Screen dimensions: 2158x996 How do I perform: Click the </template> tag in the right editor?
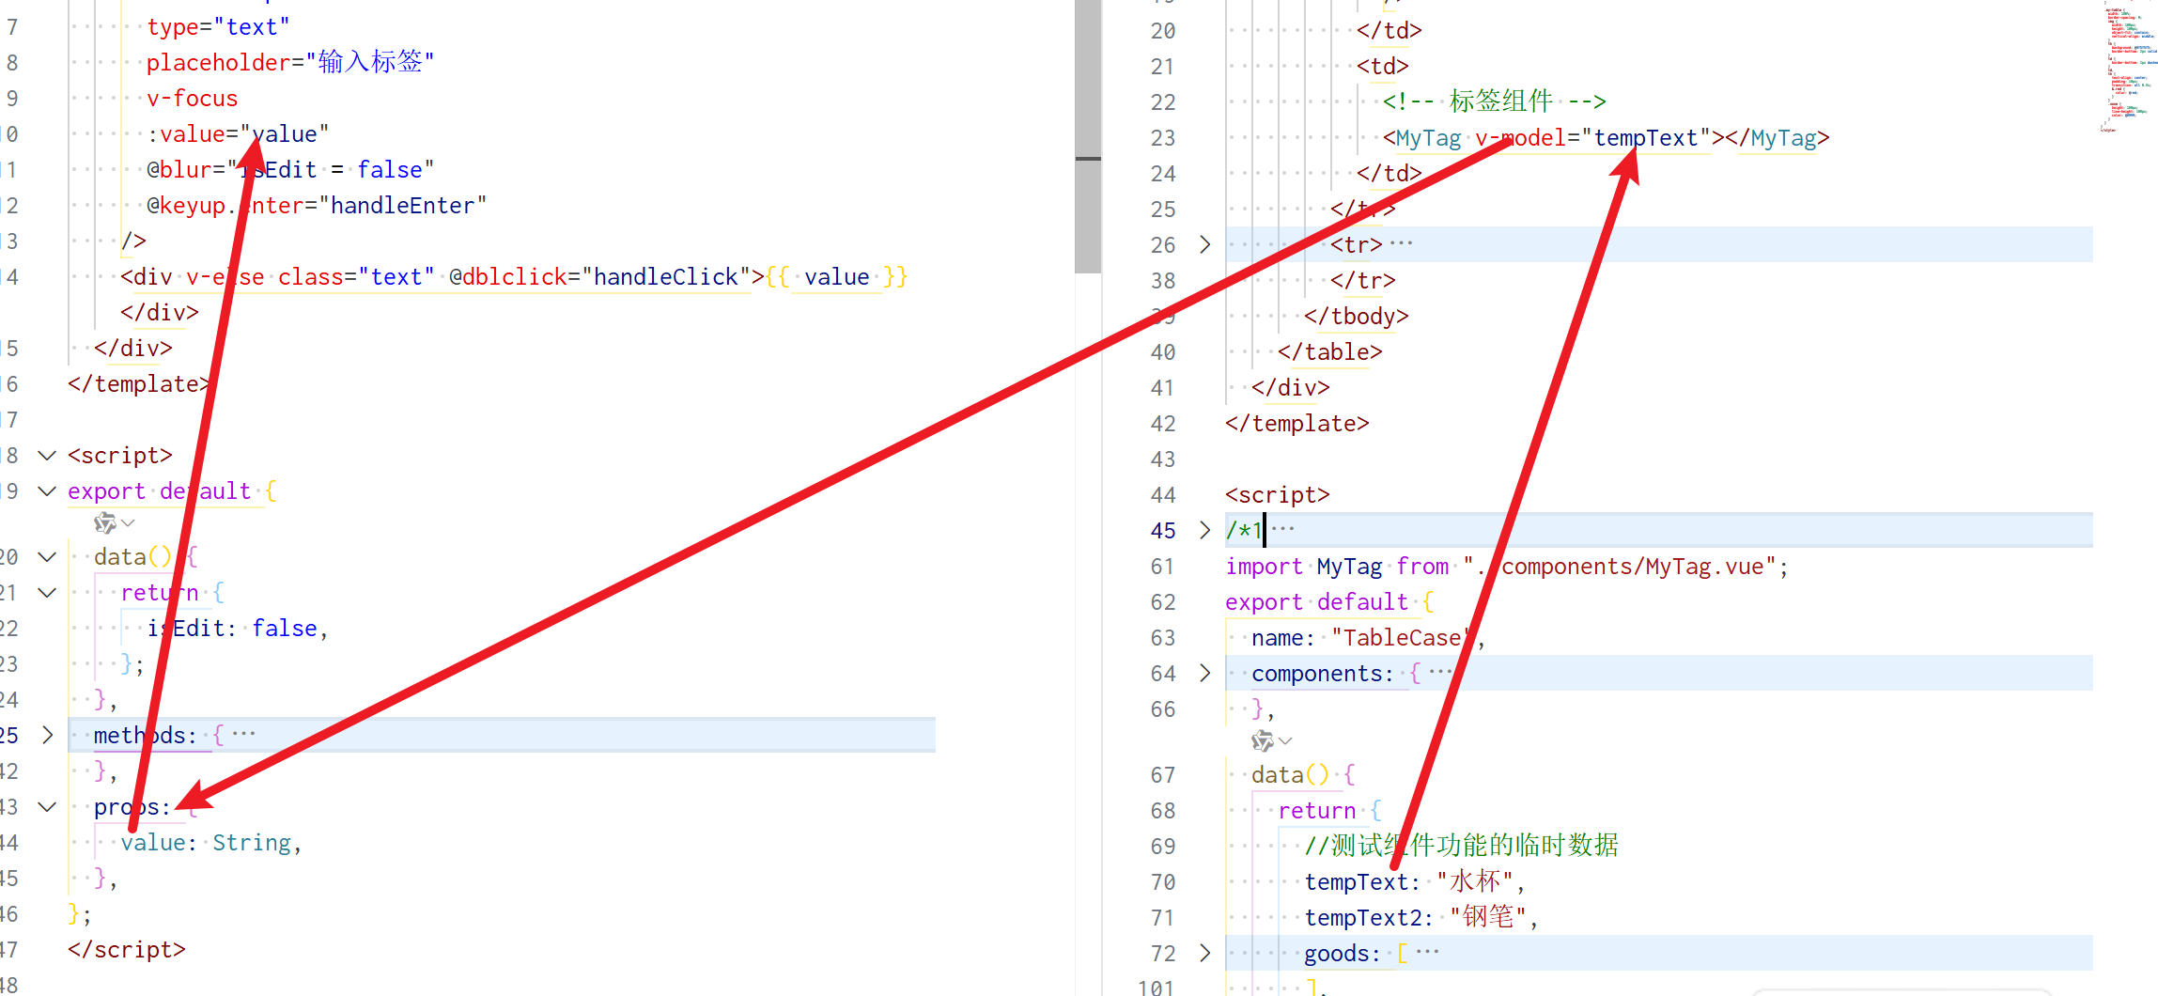click(1296, 424)
